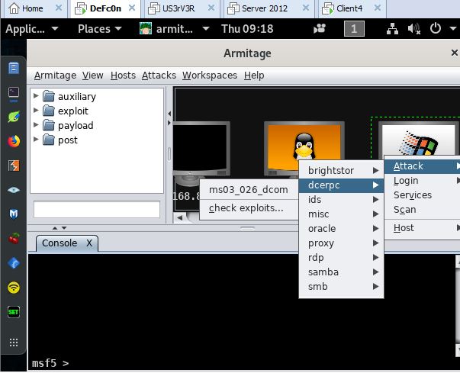
Task: Select check exploits... entry
Action: tap(249, 208)
